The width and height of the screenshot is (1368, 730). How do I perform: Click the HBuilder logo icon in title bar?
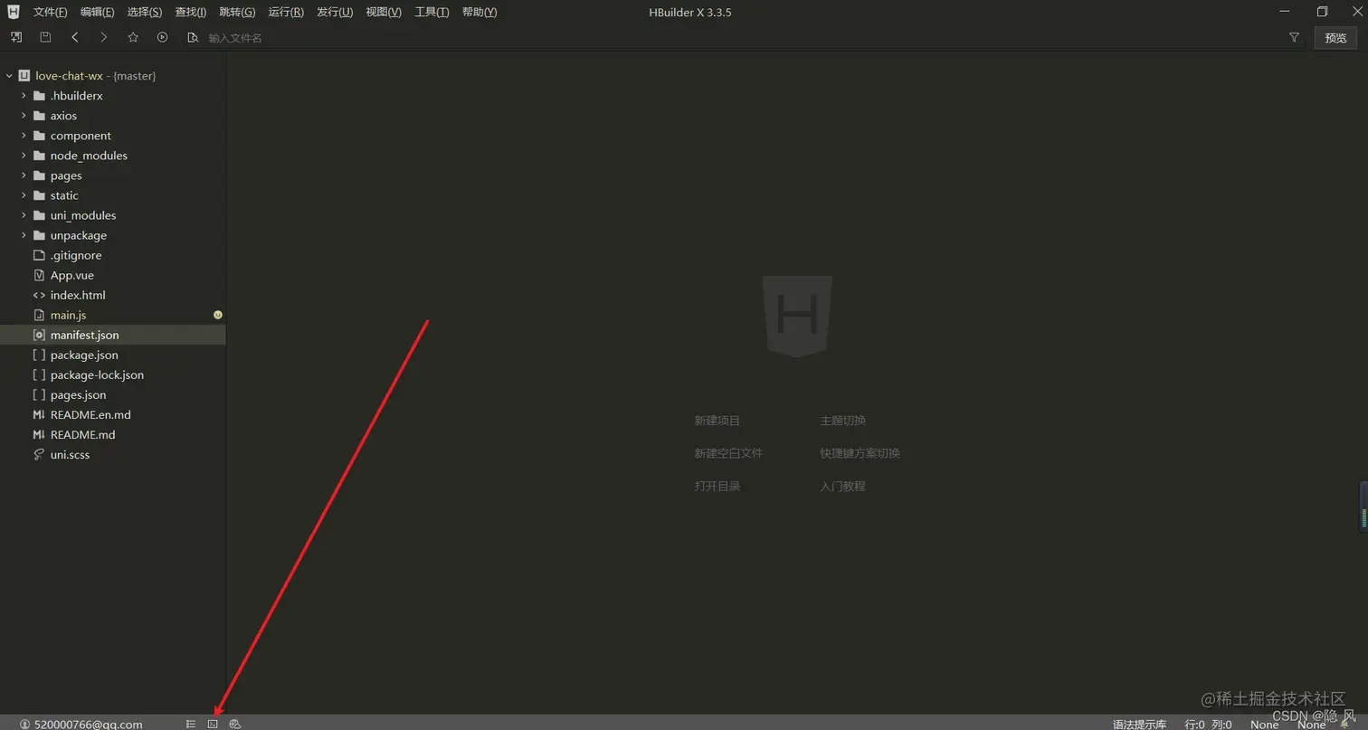click(x=14, y=12)
